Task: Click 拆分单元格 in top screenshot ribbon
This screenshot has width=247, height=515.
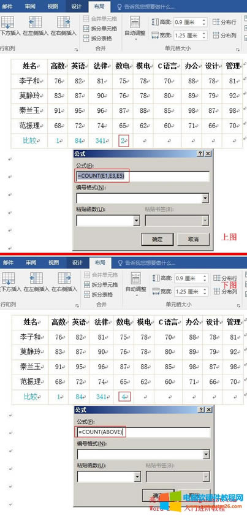Action: (x=100, y=29)
